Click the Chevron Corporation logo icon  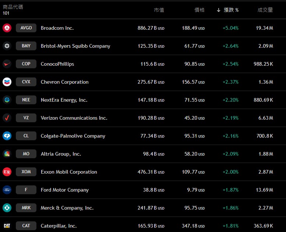point(7,82)
